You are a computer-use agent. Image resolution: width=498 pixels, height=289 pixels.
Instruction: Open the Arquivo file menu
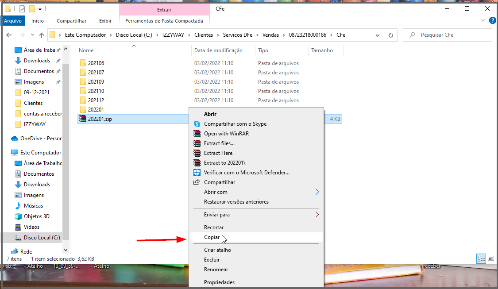pos(13,21)
